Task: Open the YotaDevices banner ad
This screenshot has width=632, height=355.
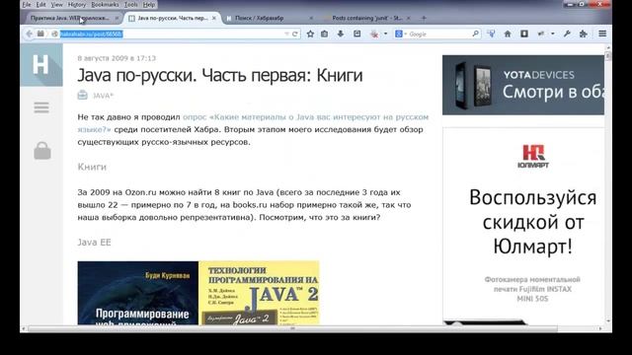Action: tap(523, 85)
